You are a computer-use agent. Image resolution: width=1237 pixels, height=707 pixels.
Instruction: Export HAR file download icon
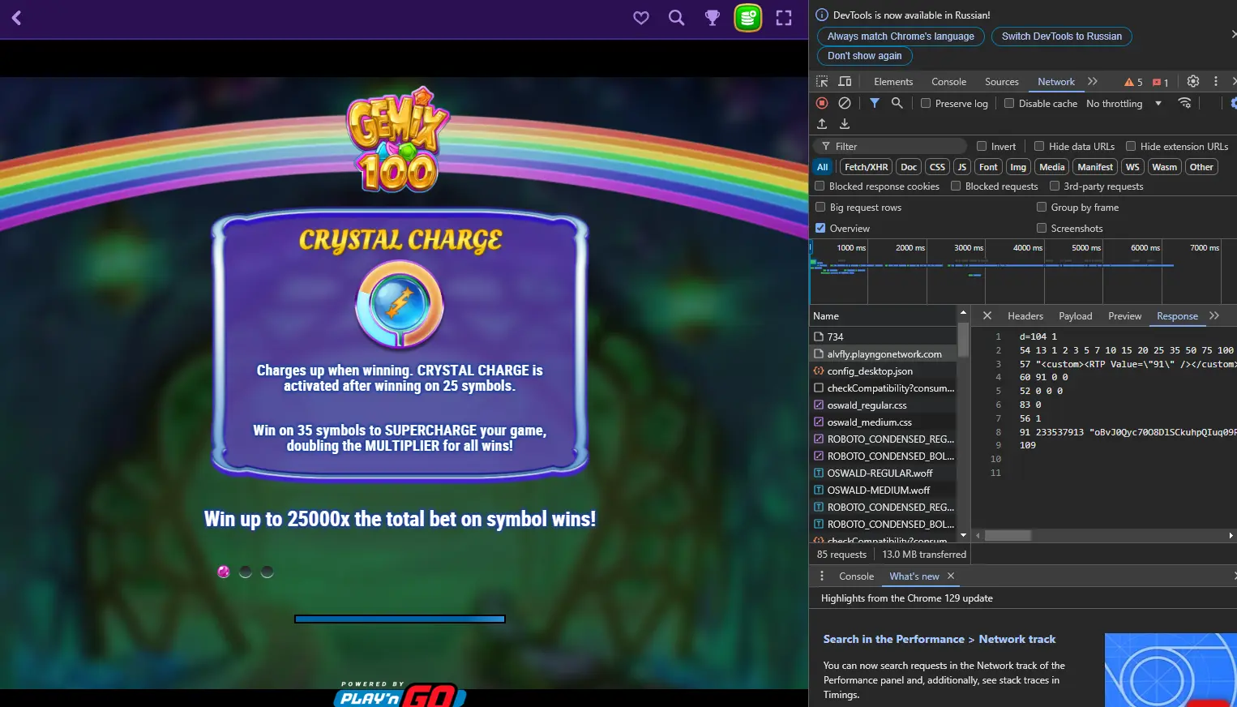(845, 124)
